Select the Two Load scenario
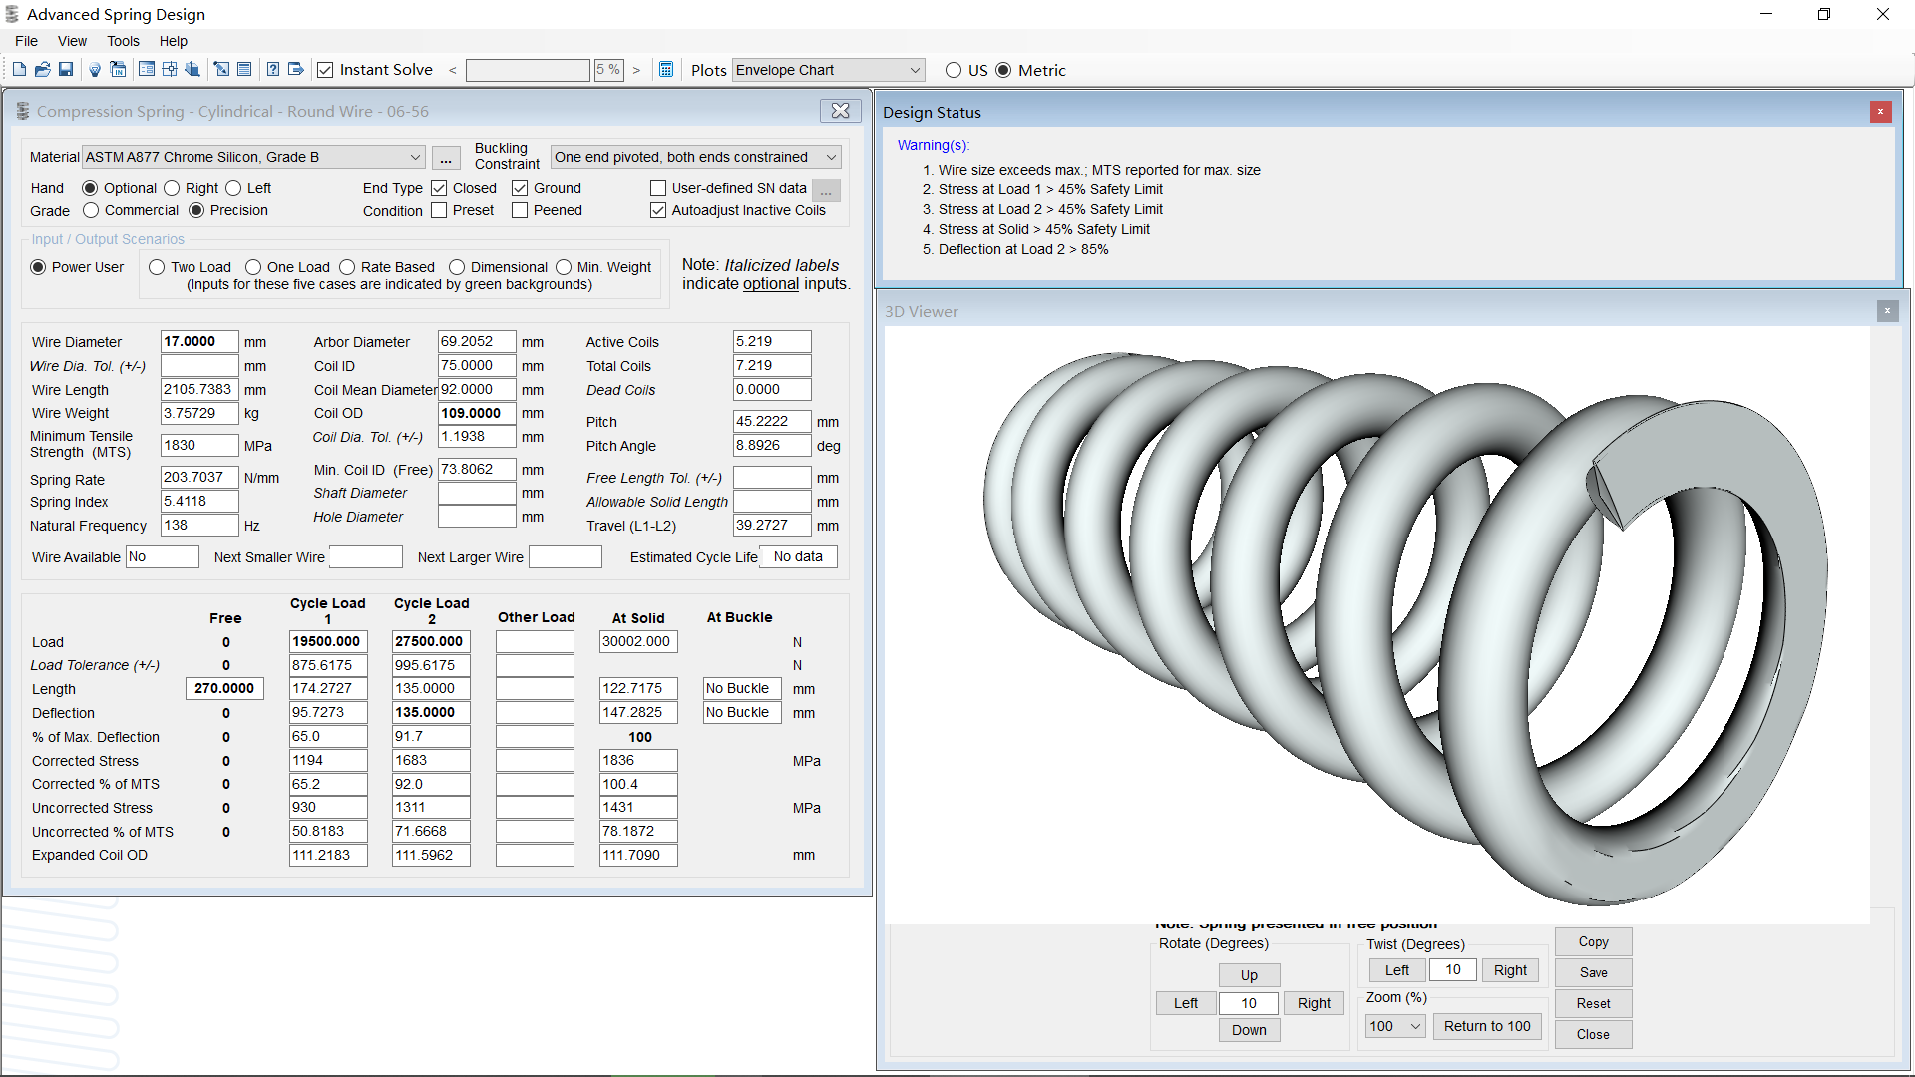Image resolution: width=1915 pixels, height=1077 pixels. (157, 267)
